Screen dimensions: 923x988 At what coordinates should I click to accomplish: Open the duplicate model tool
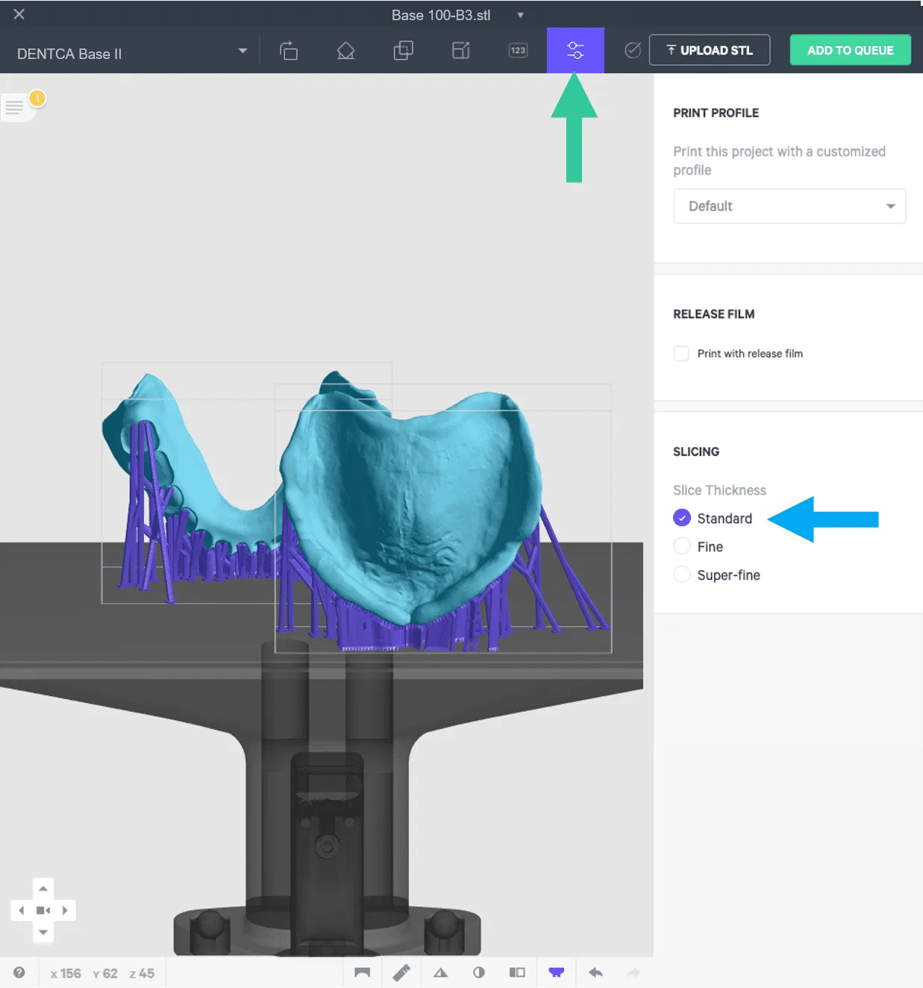403,51
